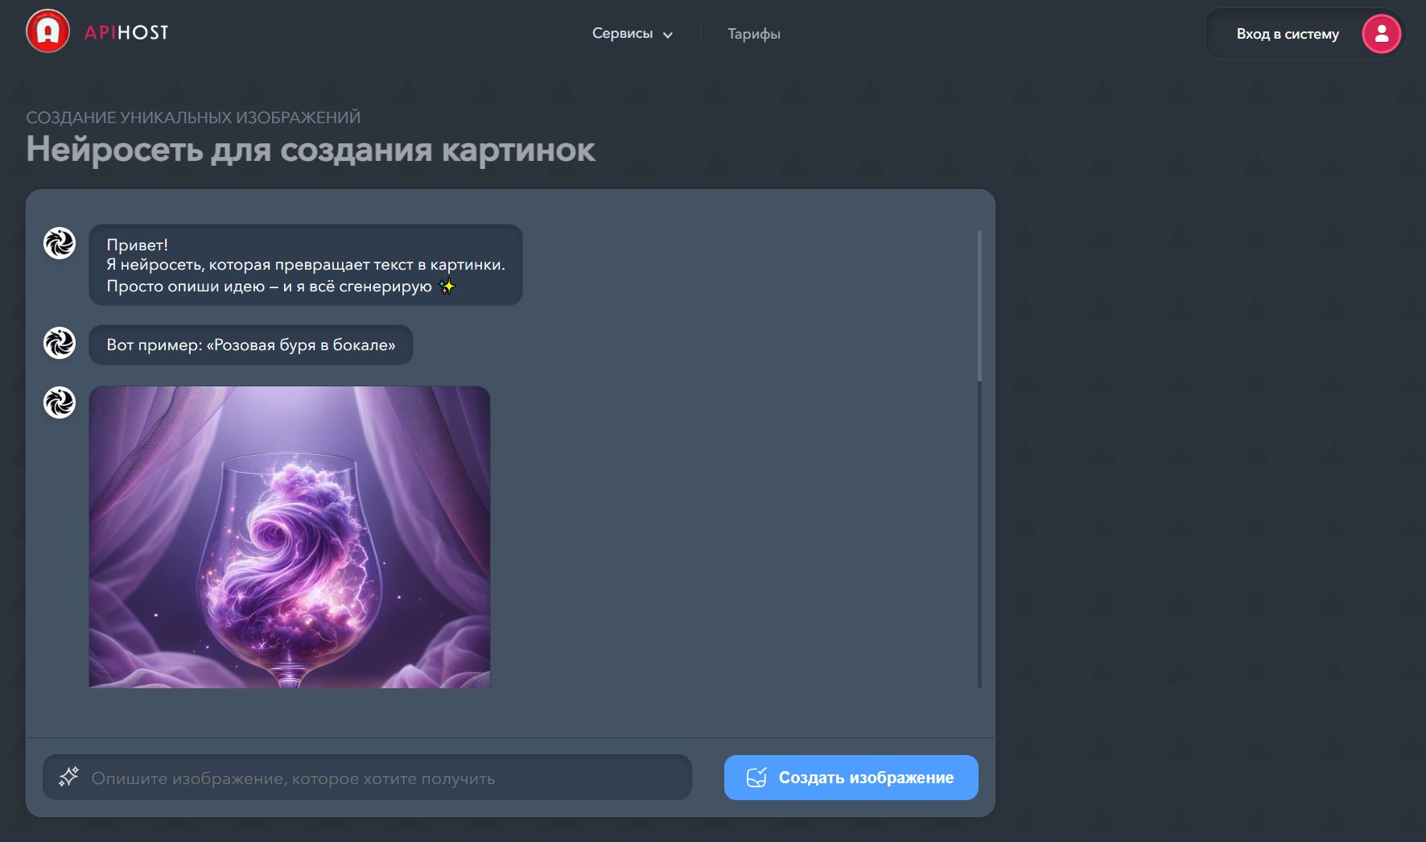Screen dimensions: 1426x842
Task: Open the services list from the navigation bar
Action: coord(624,34)
